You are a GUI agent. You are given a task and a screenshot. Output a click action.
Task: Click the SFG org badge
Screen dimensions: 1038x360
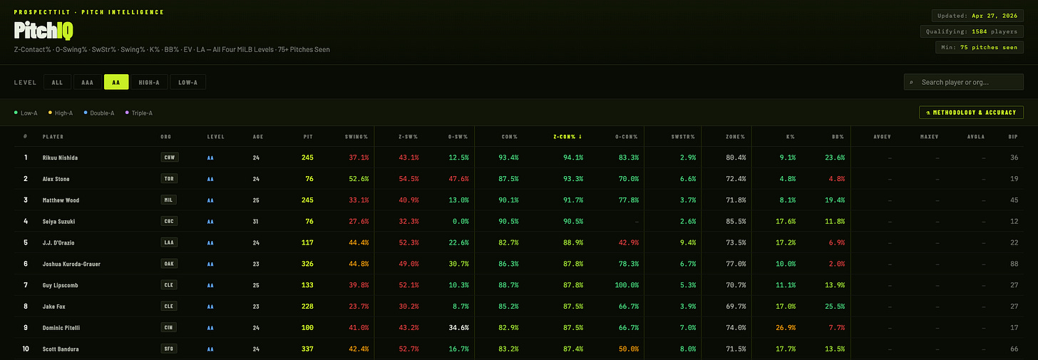coord(169,349)
